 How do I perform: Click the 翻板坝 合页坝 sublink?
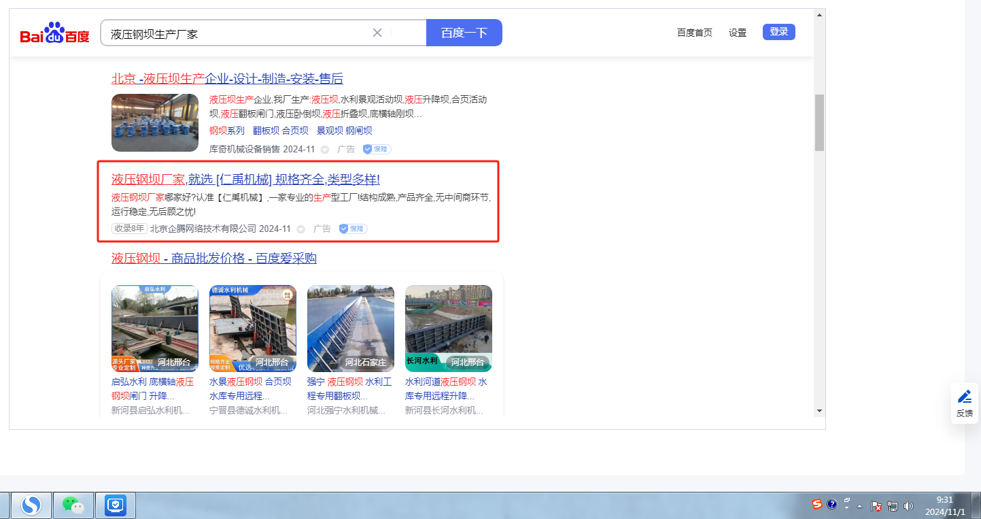(281, 131)
